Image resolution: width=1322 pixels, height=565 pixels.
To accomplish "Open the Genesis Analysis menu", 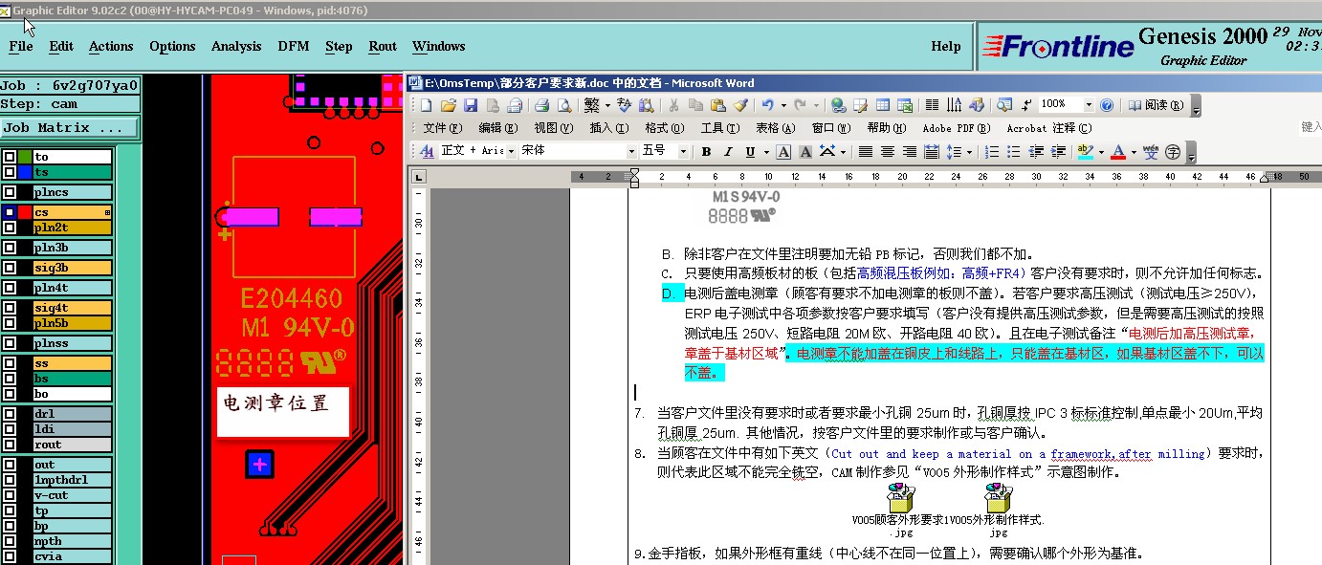I will (x=236, y=46).
